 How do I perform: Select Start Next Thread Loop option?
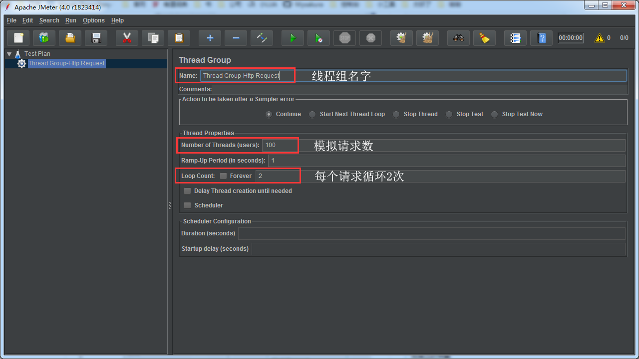312,114
